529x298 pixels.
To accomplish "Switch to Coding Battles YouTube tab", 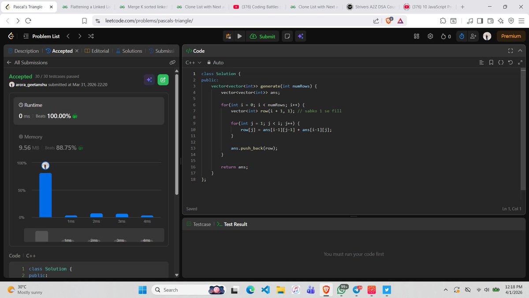I will 257,7.
